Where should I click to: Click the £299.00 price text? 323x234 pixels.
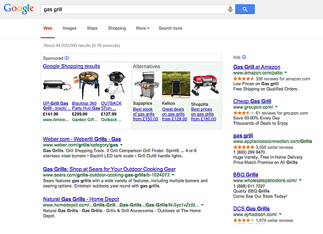coord(80,114)
